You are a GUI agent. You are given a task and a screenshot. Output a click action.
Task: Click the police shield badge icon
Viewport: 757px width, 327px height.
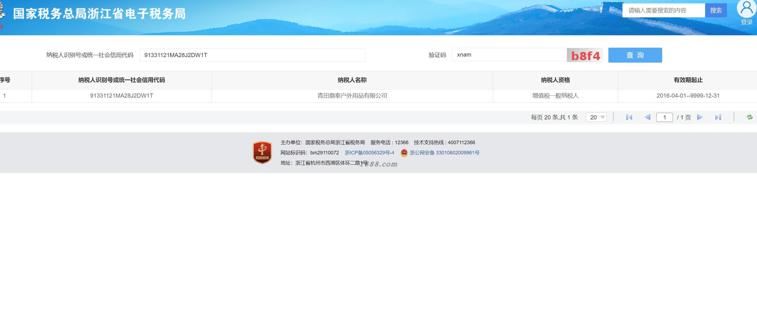coord(404,153)
